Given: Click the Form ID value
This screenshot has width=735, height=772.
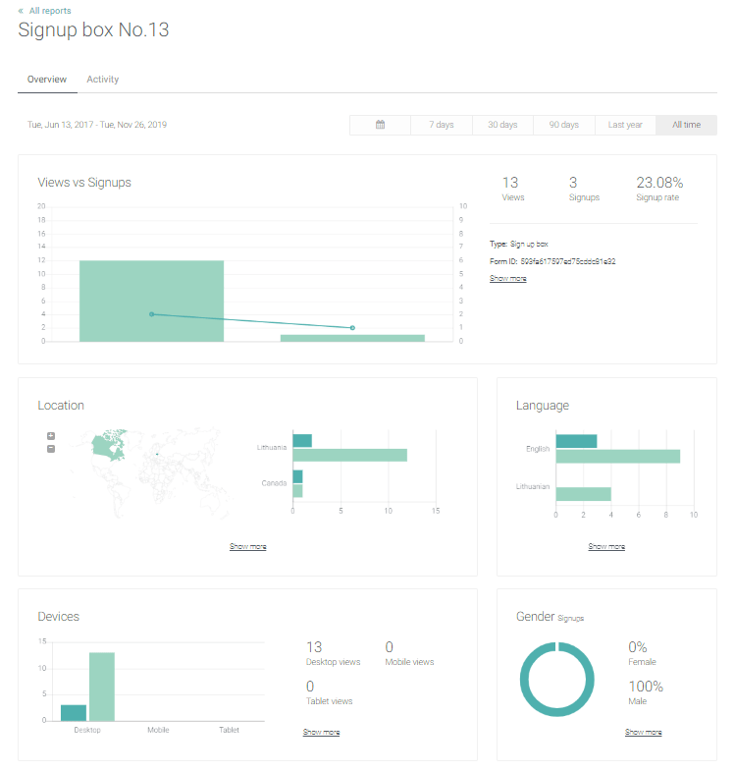Looking at the screenshot, I should coord(568,261).
